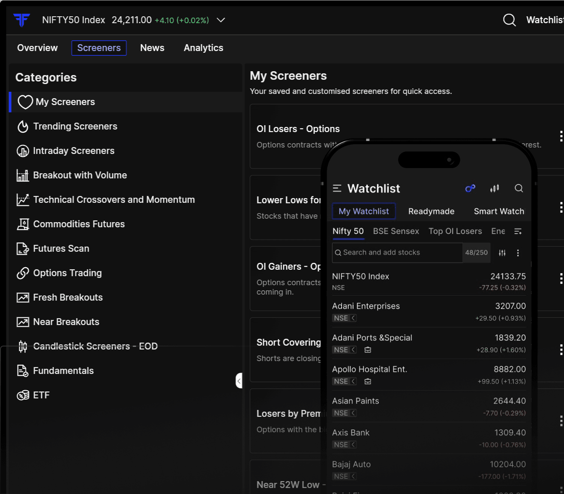Open the search magnifier in the top bar
Viewport: 564px width, 494px height.
(x=509, y=20)
